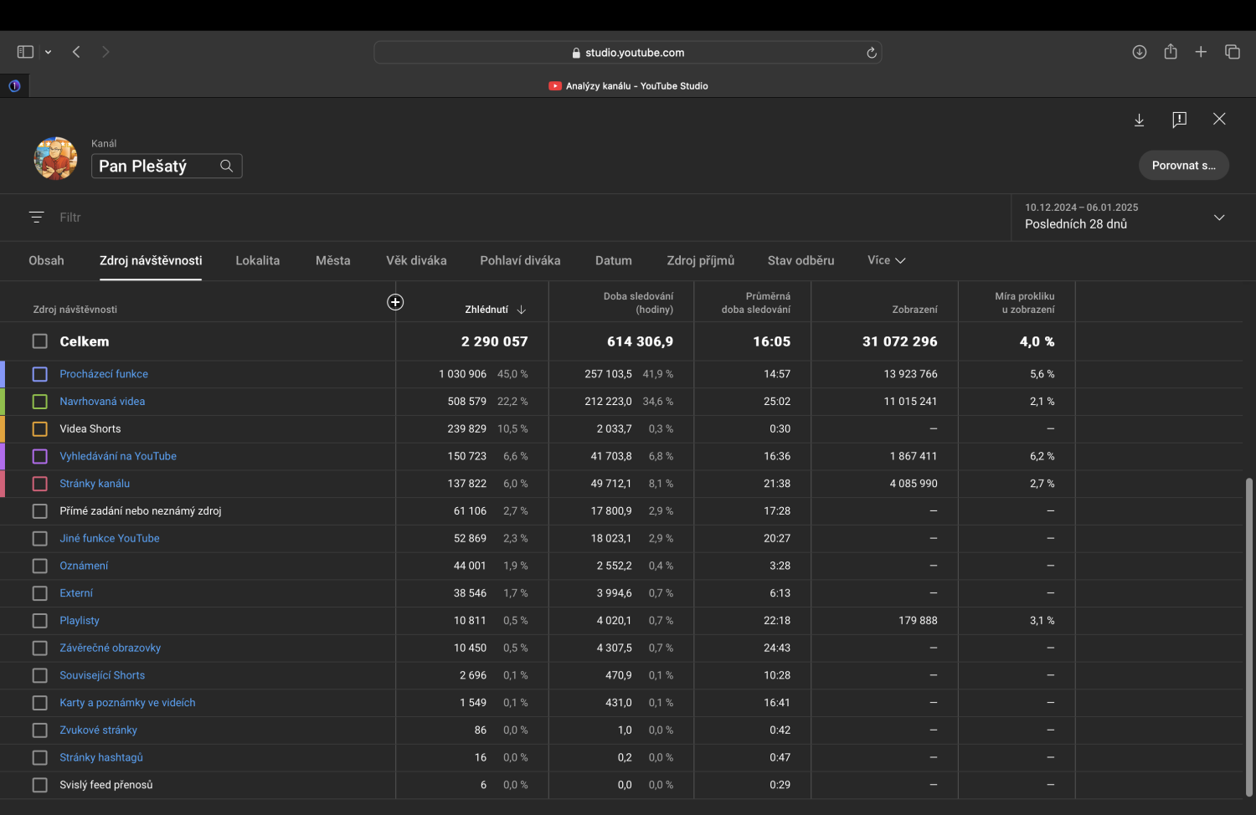Check the Playlisty checkbox

click(39, 621)
